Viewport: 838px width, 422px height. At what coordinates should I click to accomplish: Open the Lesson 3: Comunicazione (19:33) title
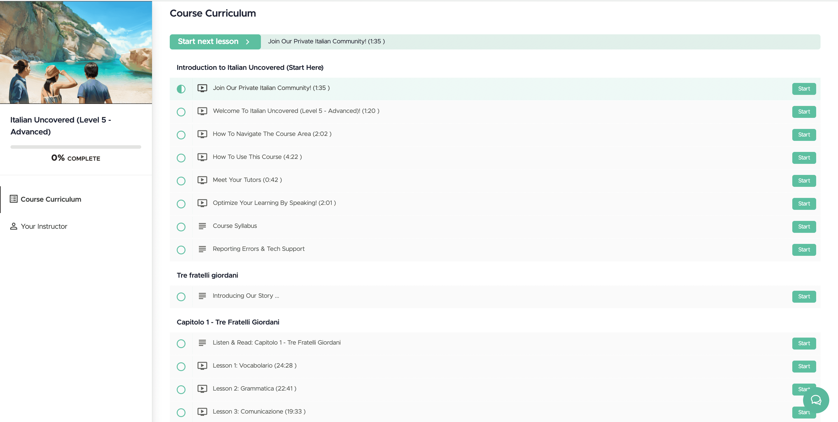tap(259, 412)
